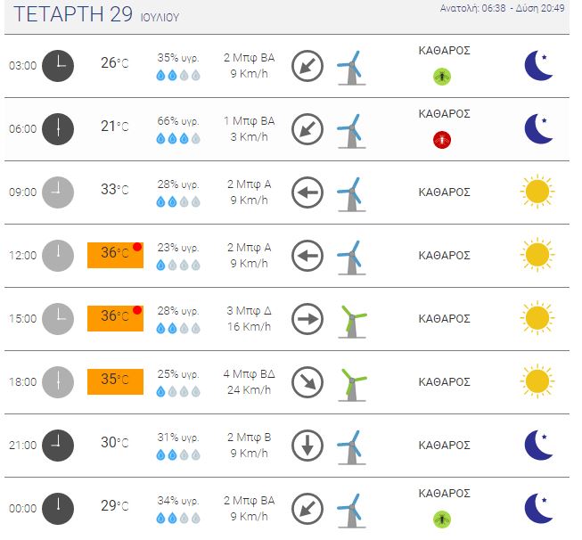Screen dimensions: 582x540
Task: Click the moon icon at 21:00
Action: pyautogui.click(x=538, y=445)
